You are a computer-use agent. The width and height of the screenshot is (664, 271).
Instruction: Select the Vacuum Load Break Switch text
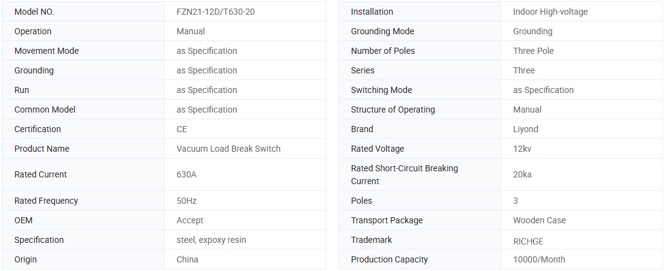228,149
